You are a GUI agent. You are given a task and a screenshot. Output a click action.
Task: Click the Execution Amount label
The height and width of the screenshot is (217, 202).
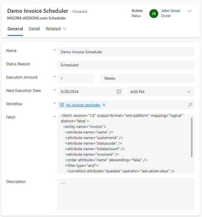pyautogui.click(x=22, y=77)
